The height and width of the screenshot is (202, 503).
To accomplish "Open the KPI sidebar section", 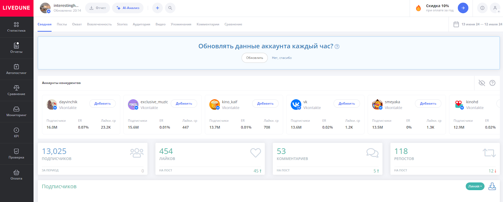I will coord(16,133).
